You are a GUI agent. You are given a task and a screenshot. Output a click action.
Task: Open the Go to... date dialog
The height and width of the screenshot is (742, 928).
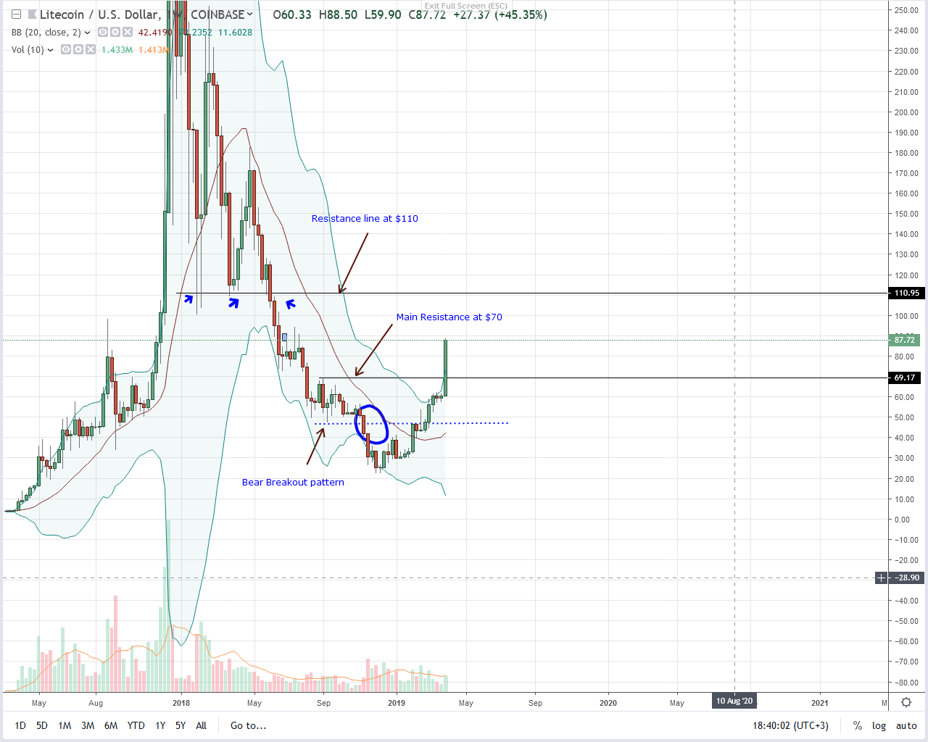click(248, 725)
